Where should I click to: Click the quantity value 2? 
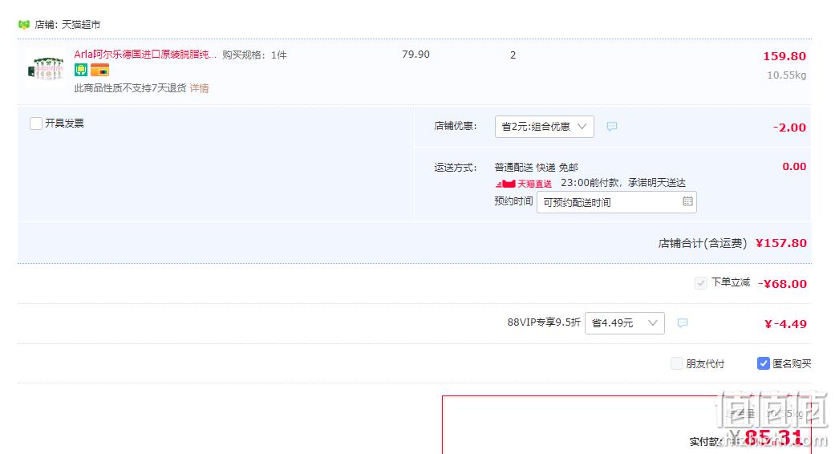513,55
